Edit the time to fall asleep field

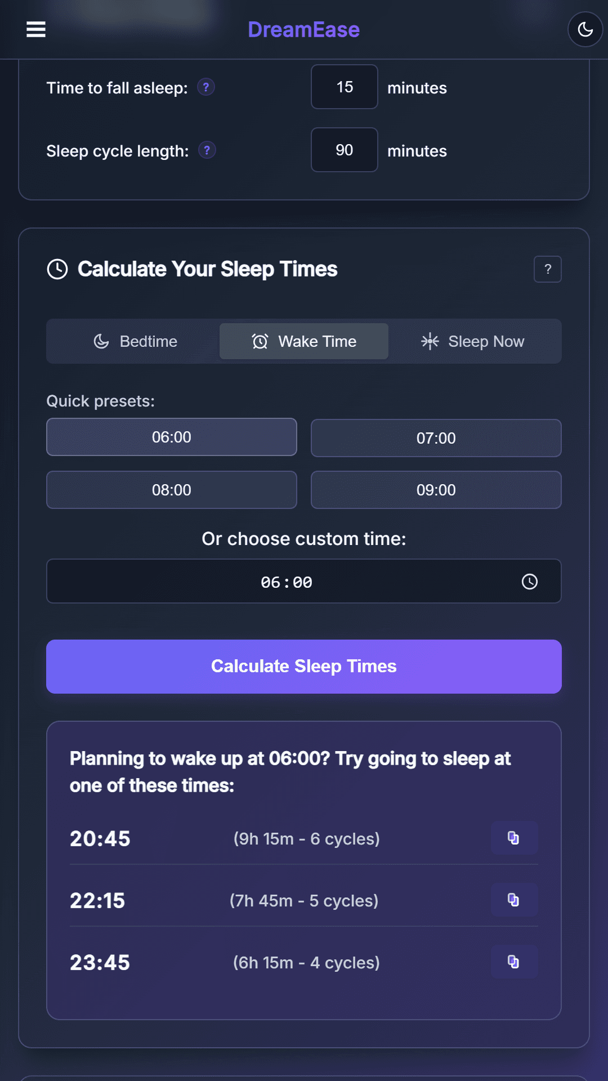click(344, 87)
